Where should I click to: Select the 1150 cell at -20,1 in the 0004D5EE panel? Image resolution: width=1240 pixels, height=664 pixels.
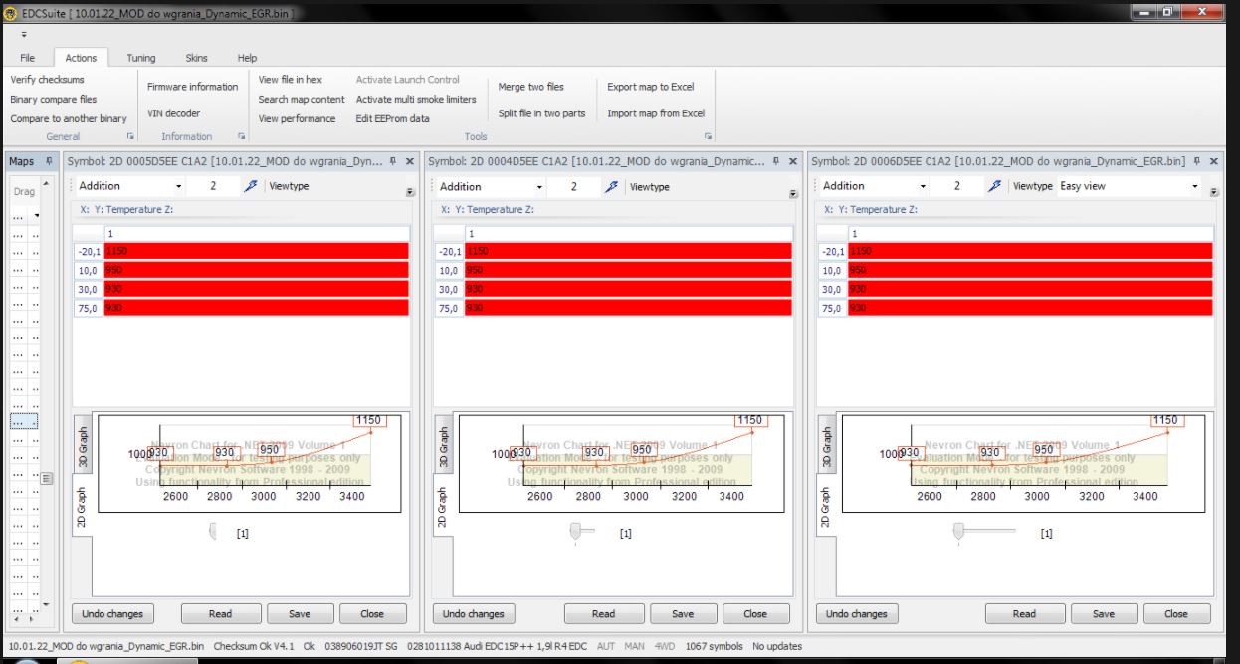tap(627, 252)
